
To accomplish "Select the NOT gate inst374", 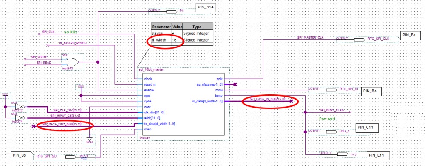I will click(x=20, y=118).
